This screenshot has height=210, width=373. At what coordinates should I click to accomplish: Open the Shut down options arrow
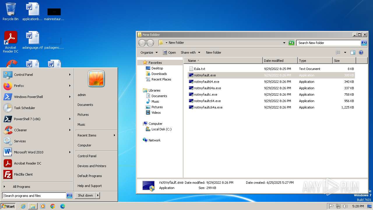point(98,195)
